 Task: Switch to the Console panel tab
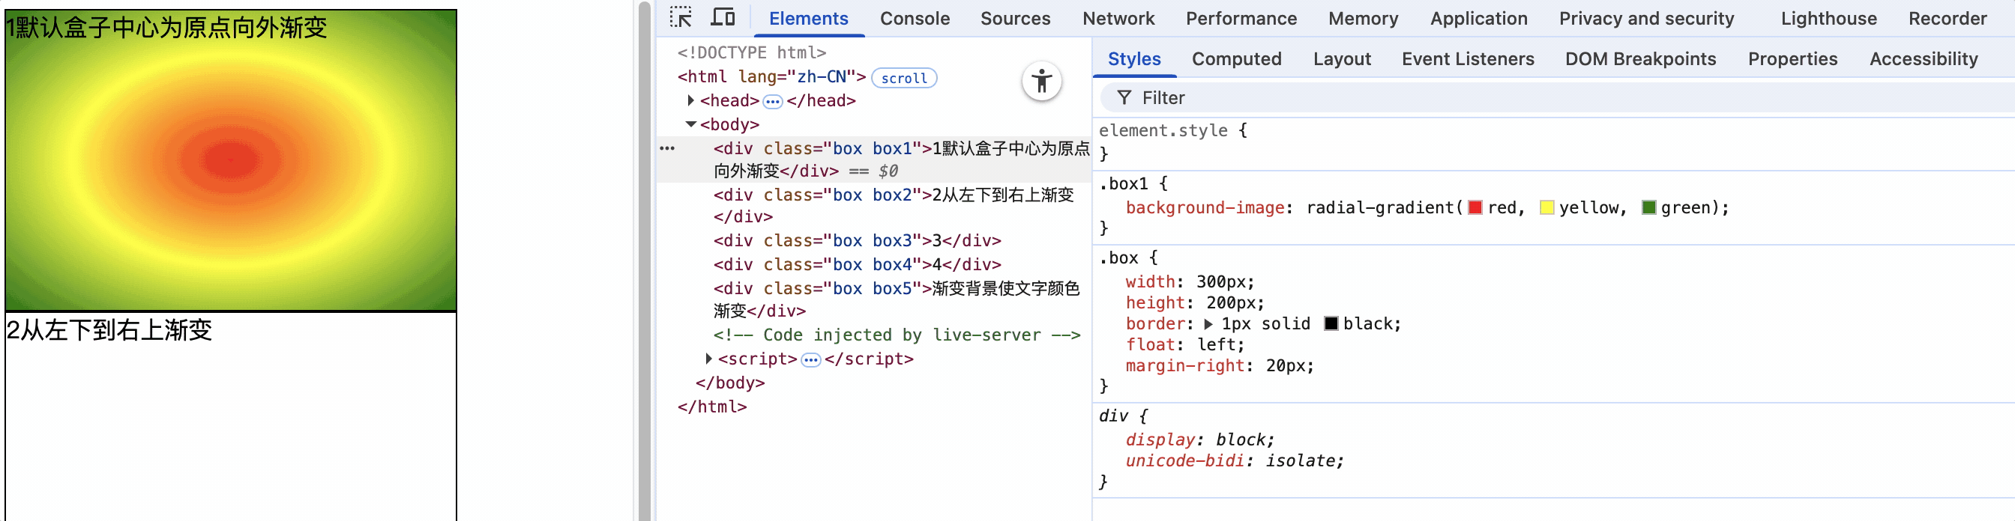click(915, 19)
